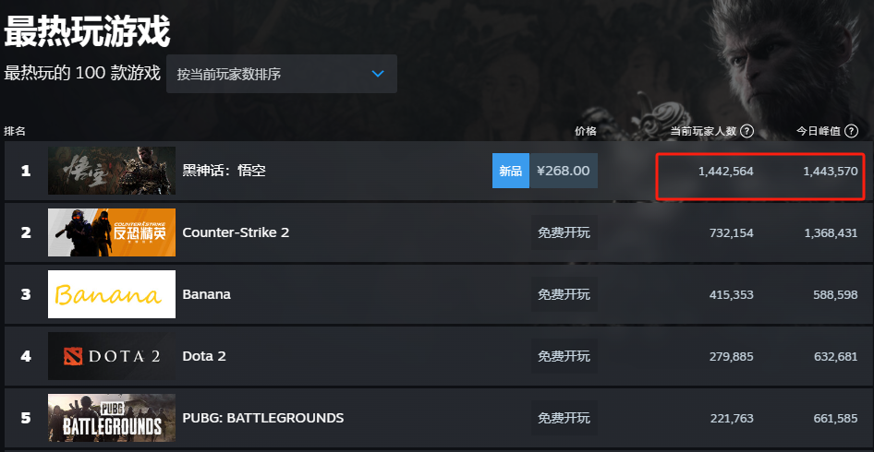Open 黑神话：悟空 game thumbnail
Image resolution: width=874 pixels, height=452 pixels.
pos(112,171)
